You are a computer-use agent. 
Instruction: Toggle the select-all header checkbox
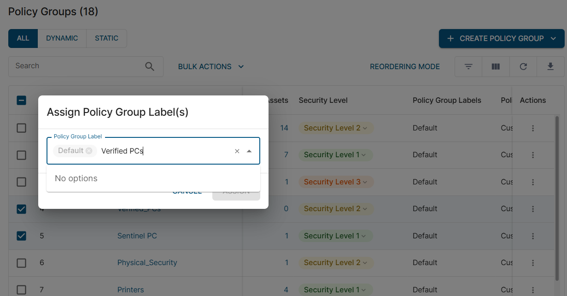pos(22,100)
